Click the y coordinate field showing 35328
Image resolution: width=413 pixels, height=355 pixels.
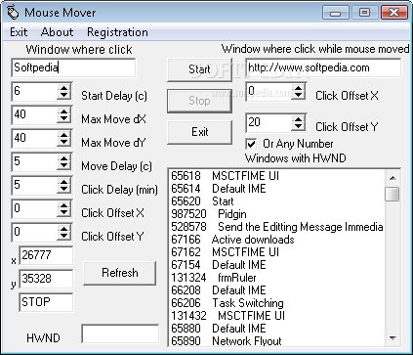point(46,279)
